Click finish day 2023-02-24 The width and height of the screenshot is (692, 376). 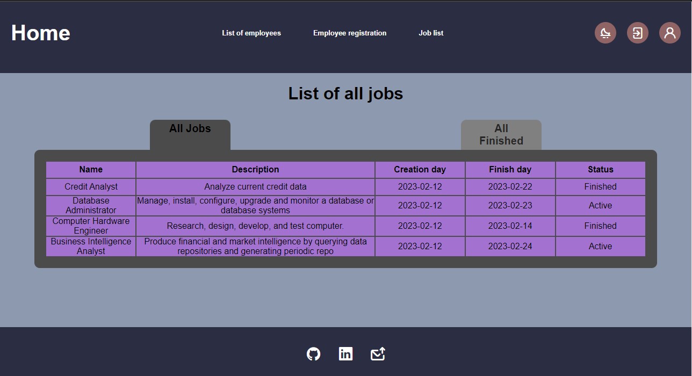(510, 247)
